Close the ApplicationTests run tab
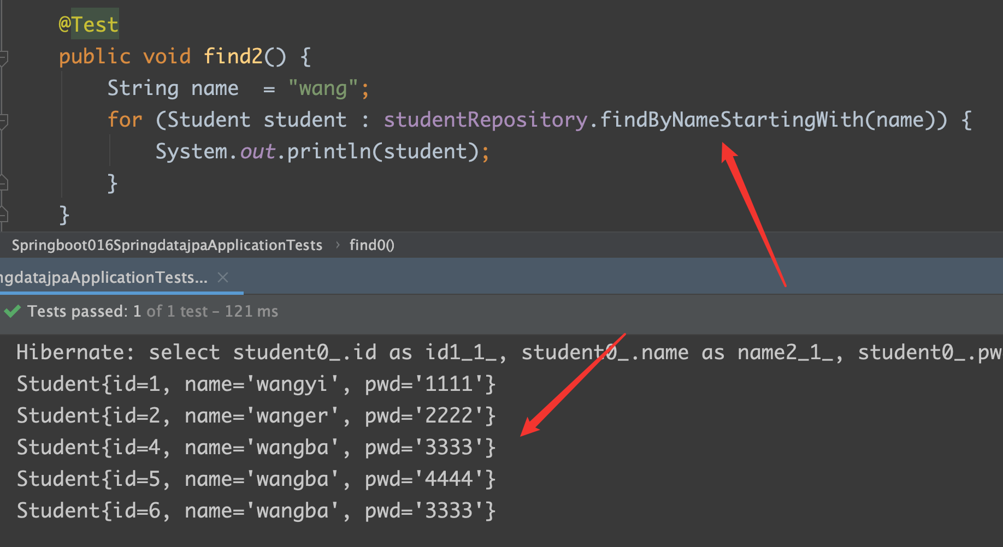The image size is (1003, 547). pyautogui.click(x=223, y=277)
